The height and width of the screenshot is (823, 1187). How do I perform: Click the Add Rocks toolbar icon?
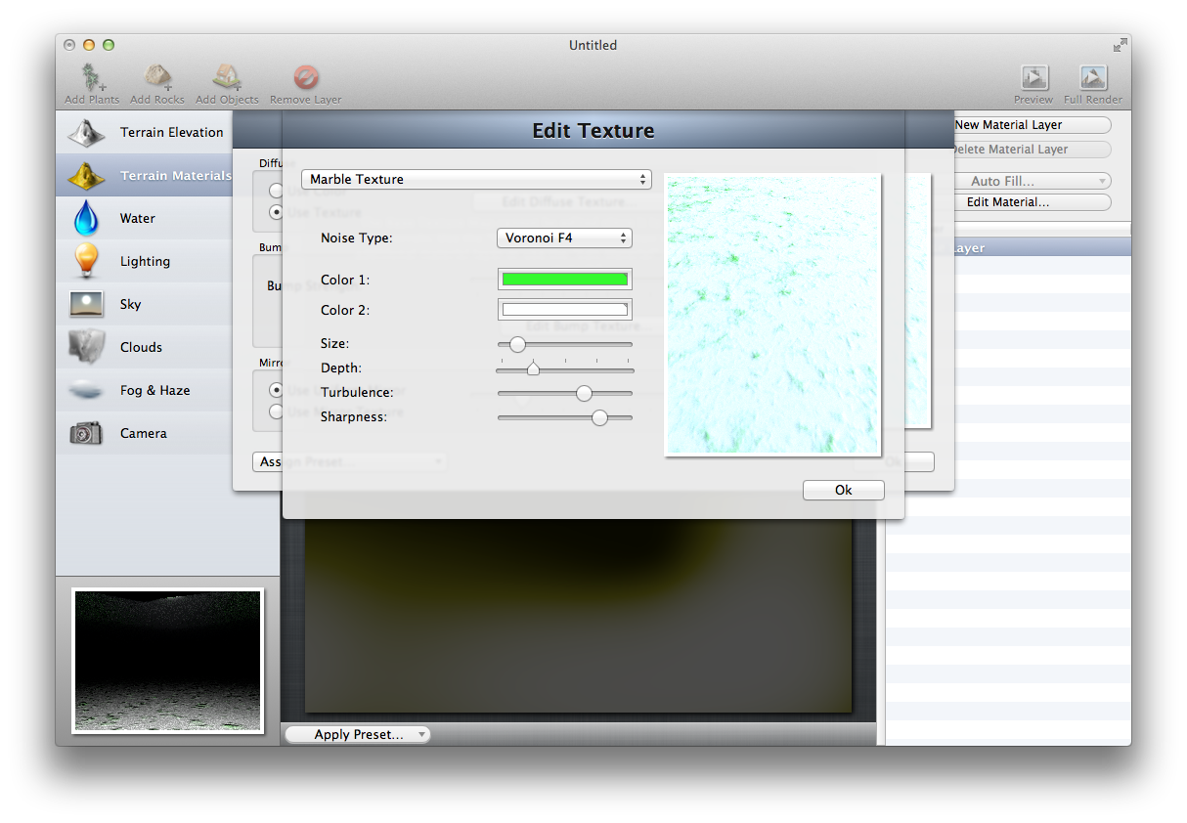pos(157,77)
